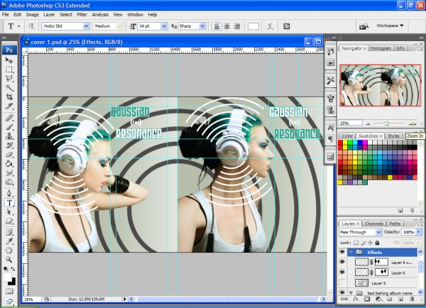This screenshot has width=426, height=308.
Task: Select the Polygonal Lasso tool
Action: [9, 78]
